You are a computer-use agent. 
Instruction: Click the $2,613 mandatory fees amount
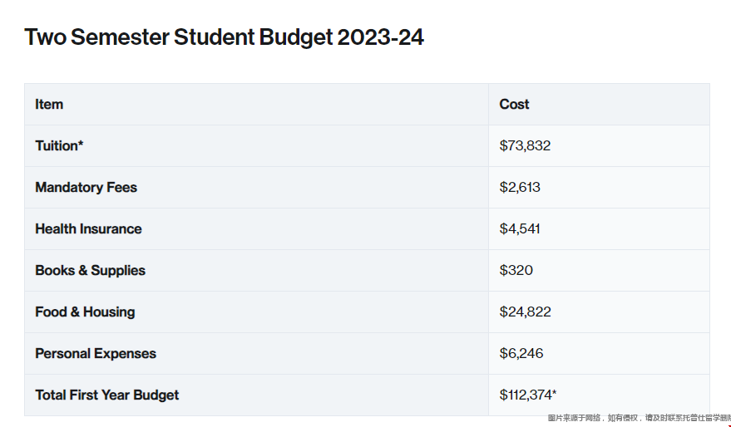tap(520, 187)
